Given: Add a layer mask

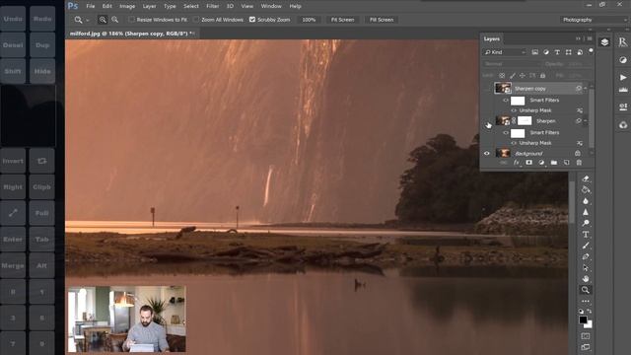Looking at the screenshot, I should (x=528, y=162).
